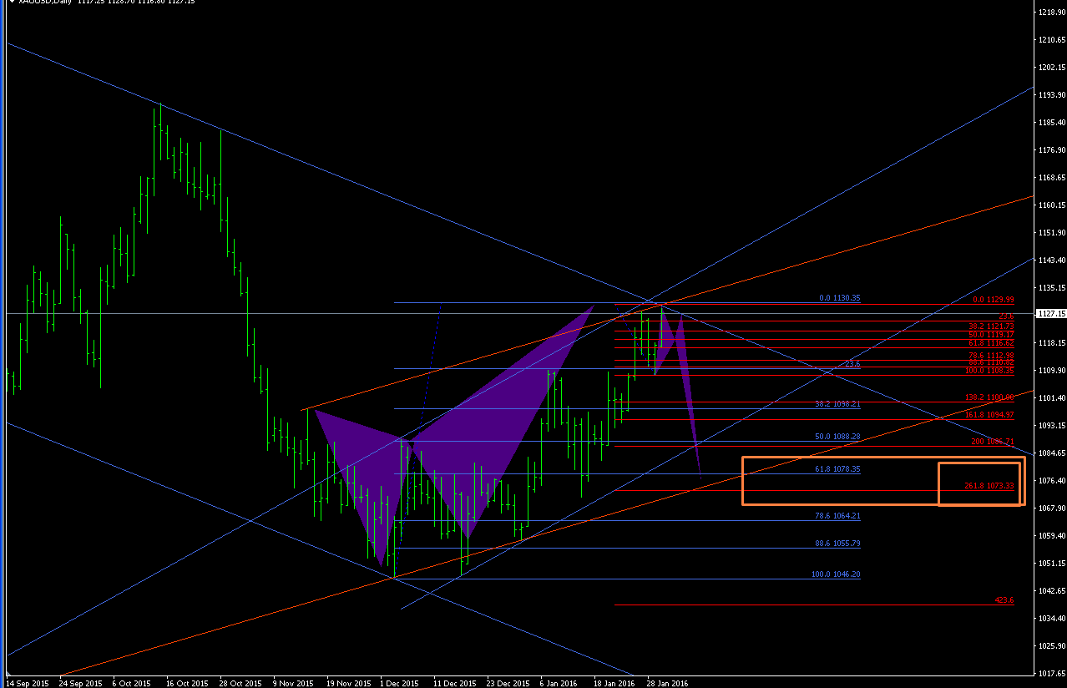Viewport: 1067px width, 688px height.
Task: Click date label 11 Dec 2015
Action: (454, 683)
